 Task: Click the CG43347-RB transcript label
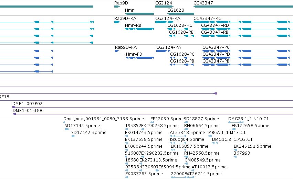pyautogui.click(x=214, y=32)
